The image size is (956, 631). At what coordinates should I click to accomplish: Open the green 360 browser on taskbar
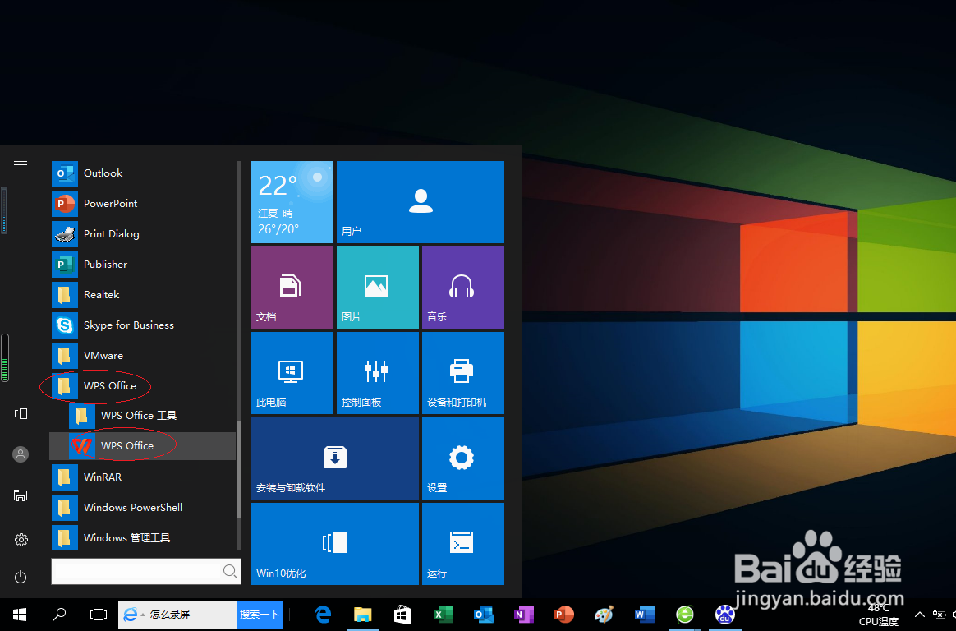[685, 615]
